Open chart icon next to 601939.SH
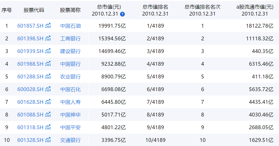Screen dimensions: 279x146 48,51
